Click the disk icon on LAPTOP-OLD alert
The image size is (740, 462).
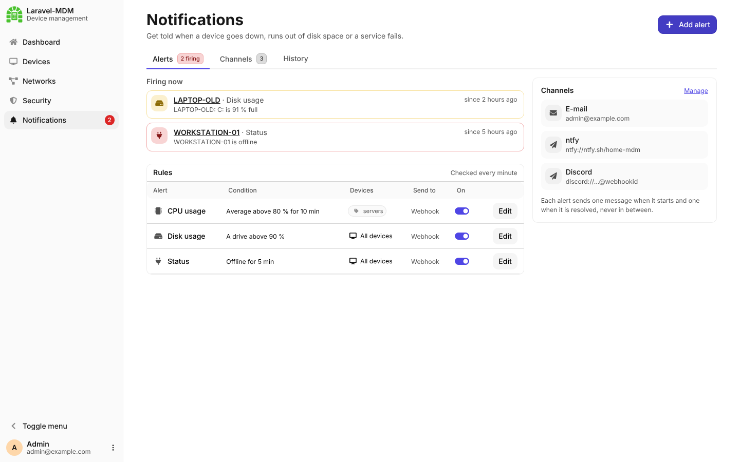pos(159,103)
